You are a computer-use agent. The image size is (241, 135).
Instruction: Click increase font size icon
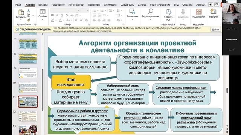(x=76, y=20)
